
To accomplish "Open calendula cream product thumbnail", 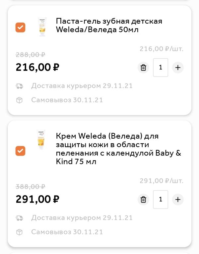I will tap(41, 140).
